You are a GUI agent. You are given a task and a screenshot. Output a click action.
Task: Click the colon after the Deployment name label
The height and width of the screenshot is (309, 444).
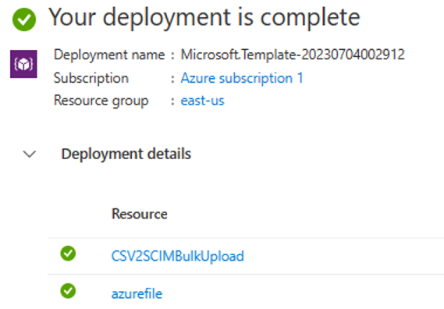pos(172,56)
